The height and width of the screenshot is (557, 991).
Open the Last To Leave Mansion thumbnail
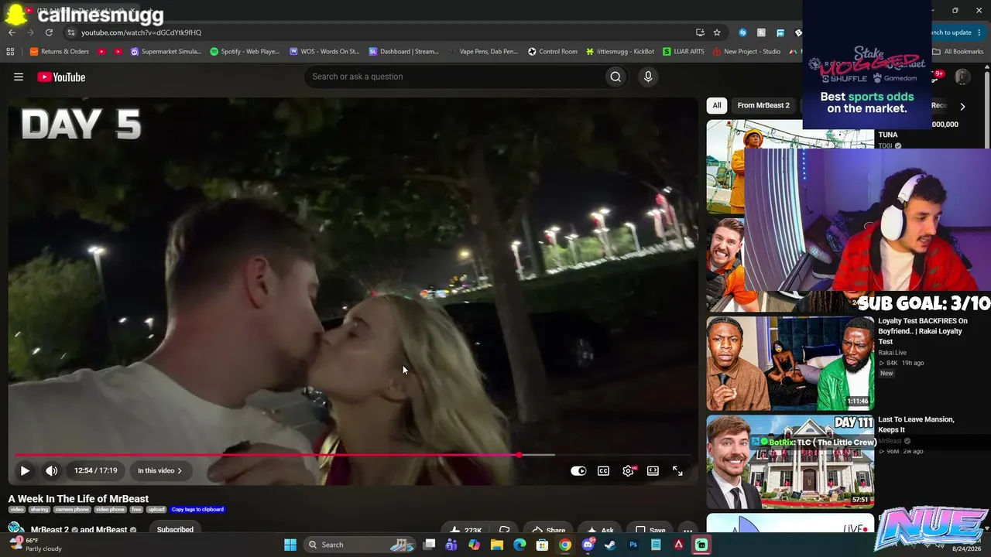790,462
